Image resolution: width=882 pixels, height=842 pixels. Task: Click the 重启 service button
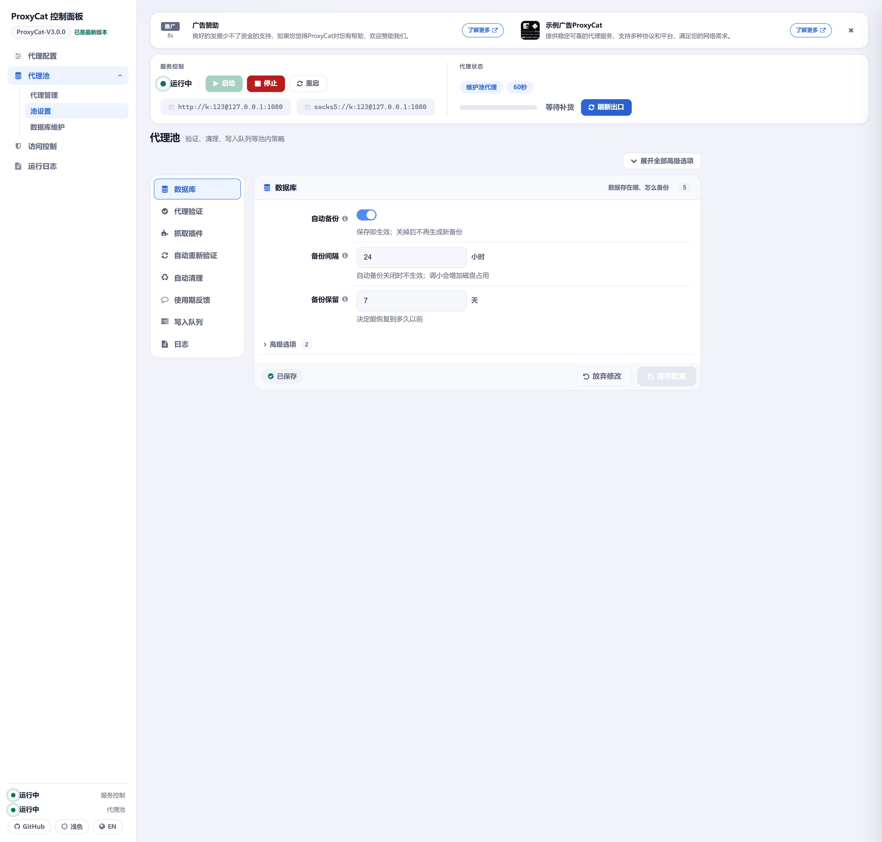click(x=308, y=83)
